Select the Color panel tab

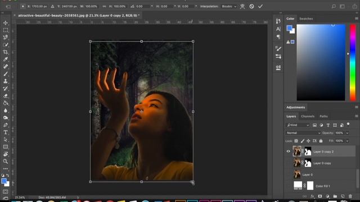[x=290, y=19]
